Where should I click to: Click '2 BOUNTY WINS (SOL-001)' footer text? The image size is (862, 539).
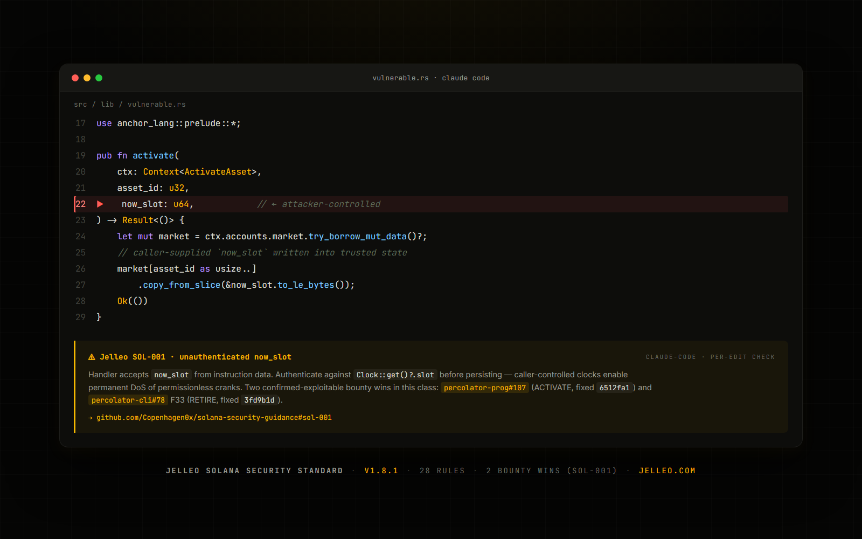[552, 471]
